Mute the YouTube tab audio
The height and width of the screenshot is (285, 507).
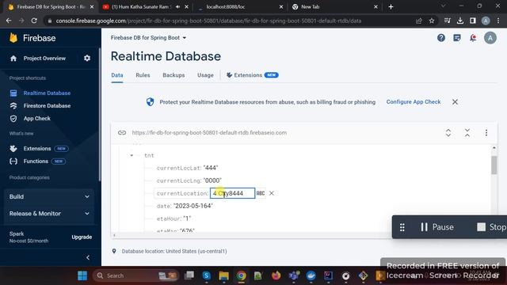tap(177, 7)
